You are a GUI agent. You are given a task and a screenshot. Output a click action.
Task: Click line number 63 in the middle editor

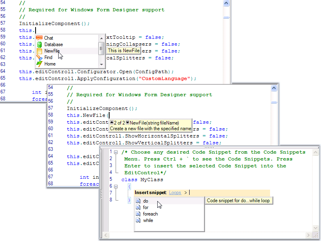pos(51,149)
